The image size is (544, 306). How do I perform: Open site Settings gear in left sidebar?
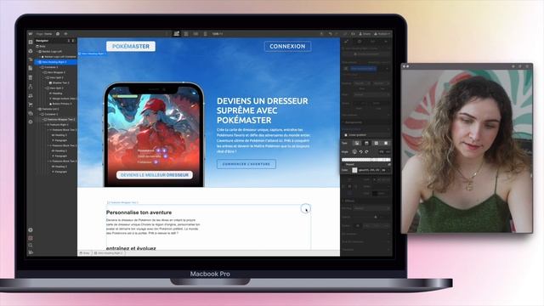click(x=31, y=122)
